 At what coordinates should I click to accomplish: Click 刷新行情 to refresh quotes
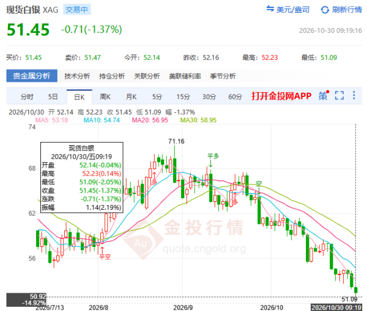[347, 10]
